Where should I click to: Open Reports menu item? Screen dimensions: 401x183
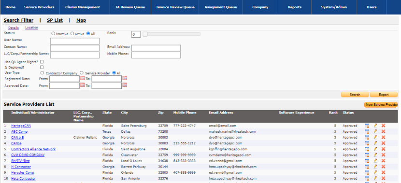point(295,7)
